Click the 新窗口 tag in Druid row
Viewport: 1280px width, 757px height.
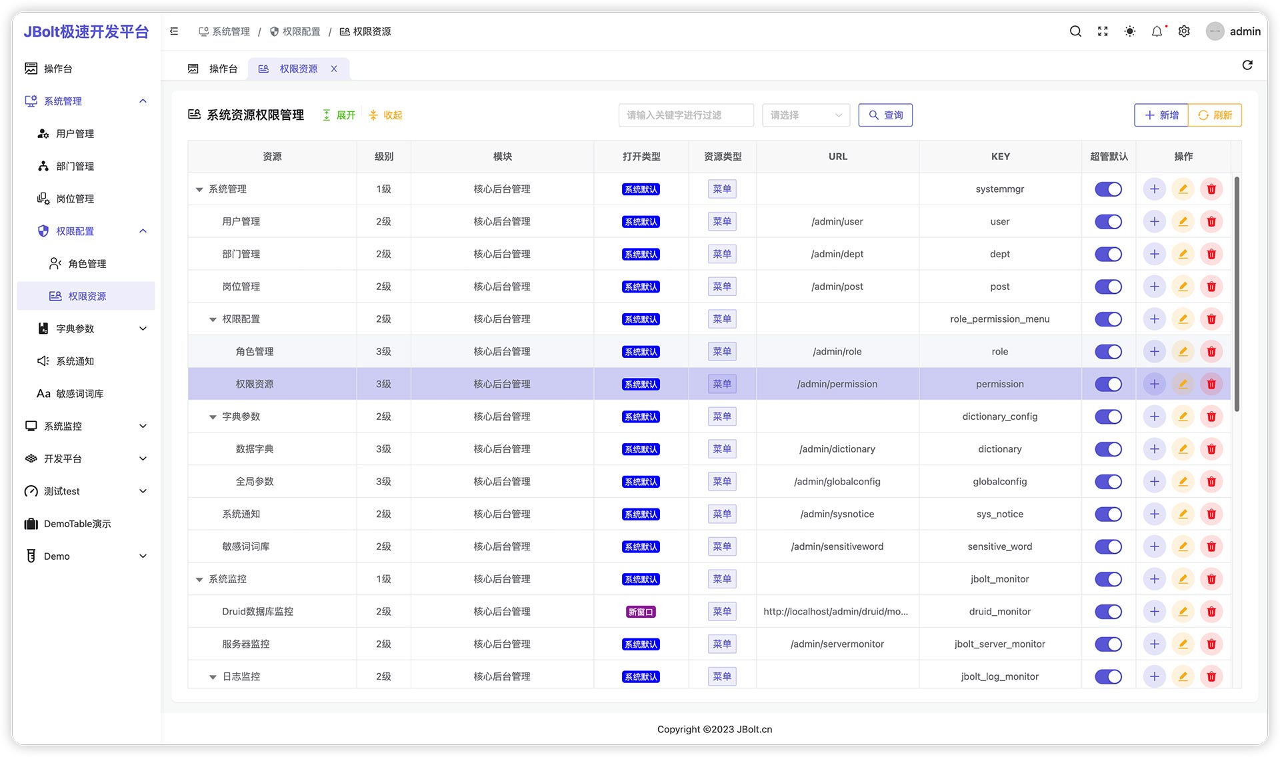point(641,612)
